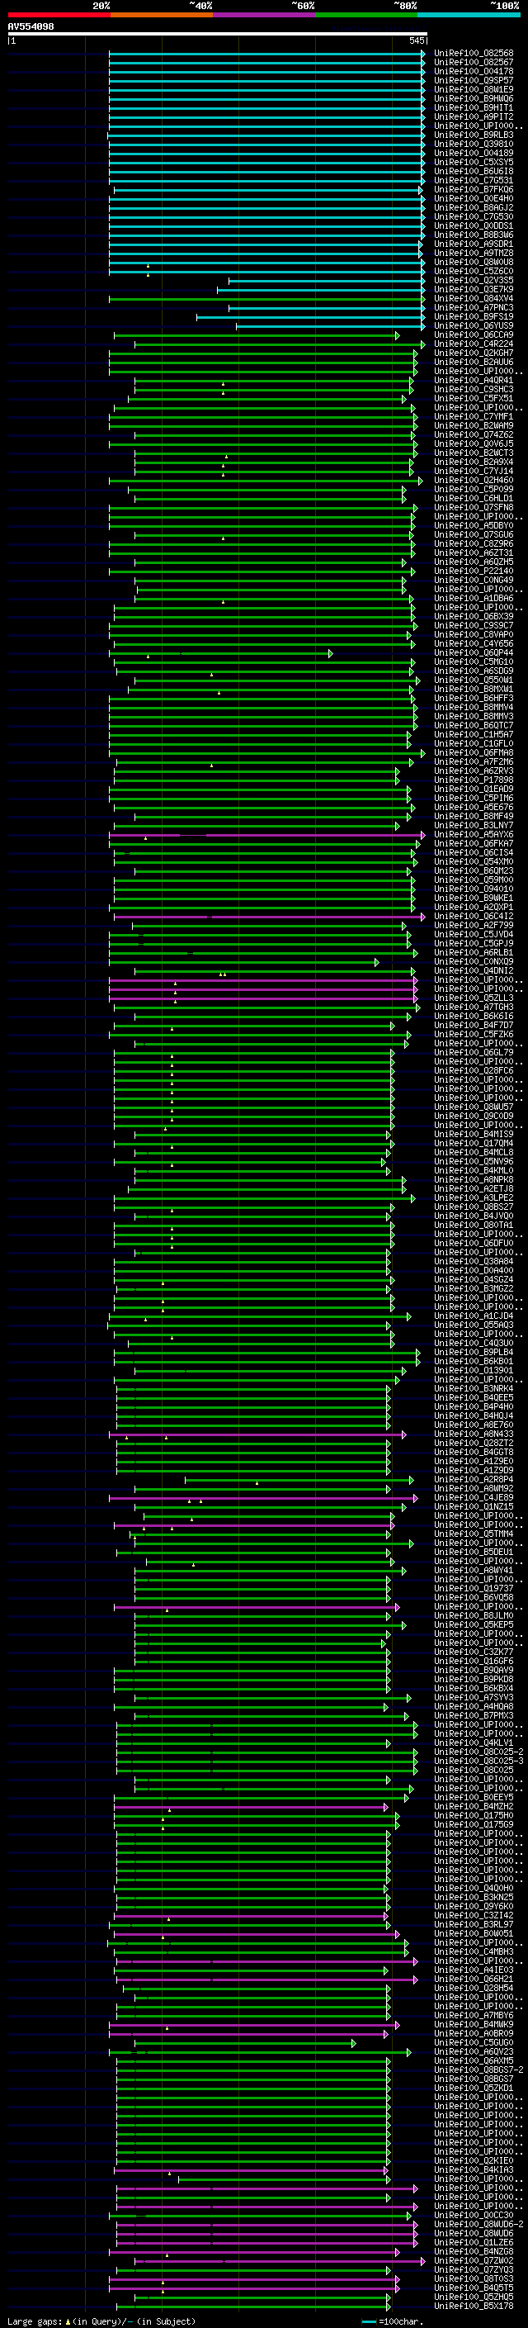Select the UniRef100_Q6YUS9 label
The height and width of the screenshot is (2328, 528).
coord(473,326)
